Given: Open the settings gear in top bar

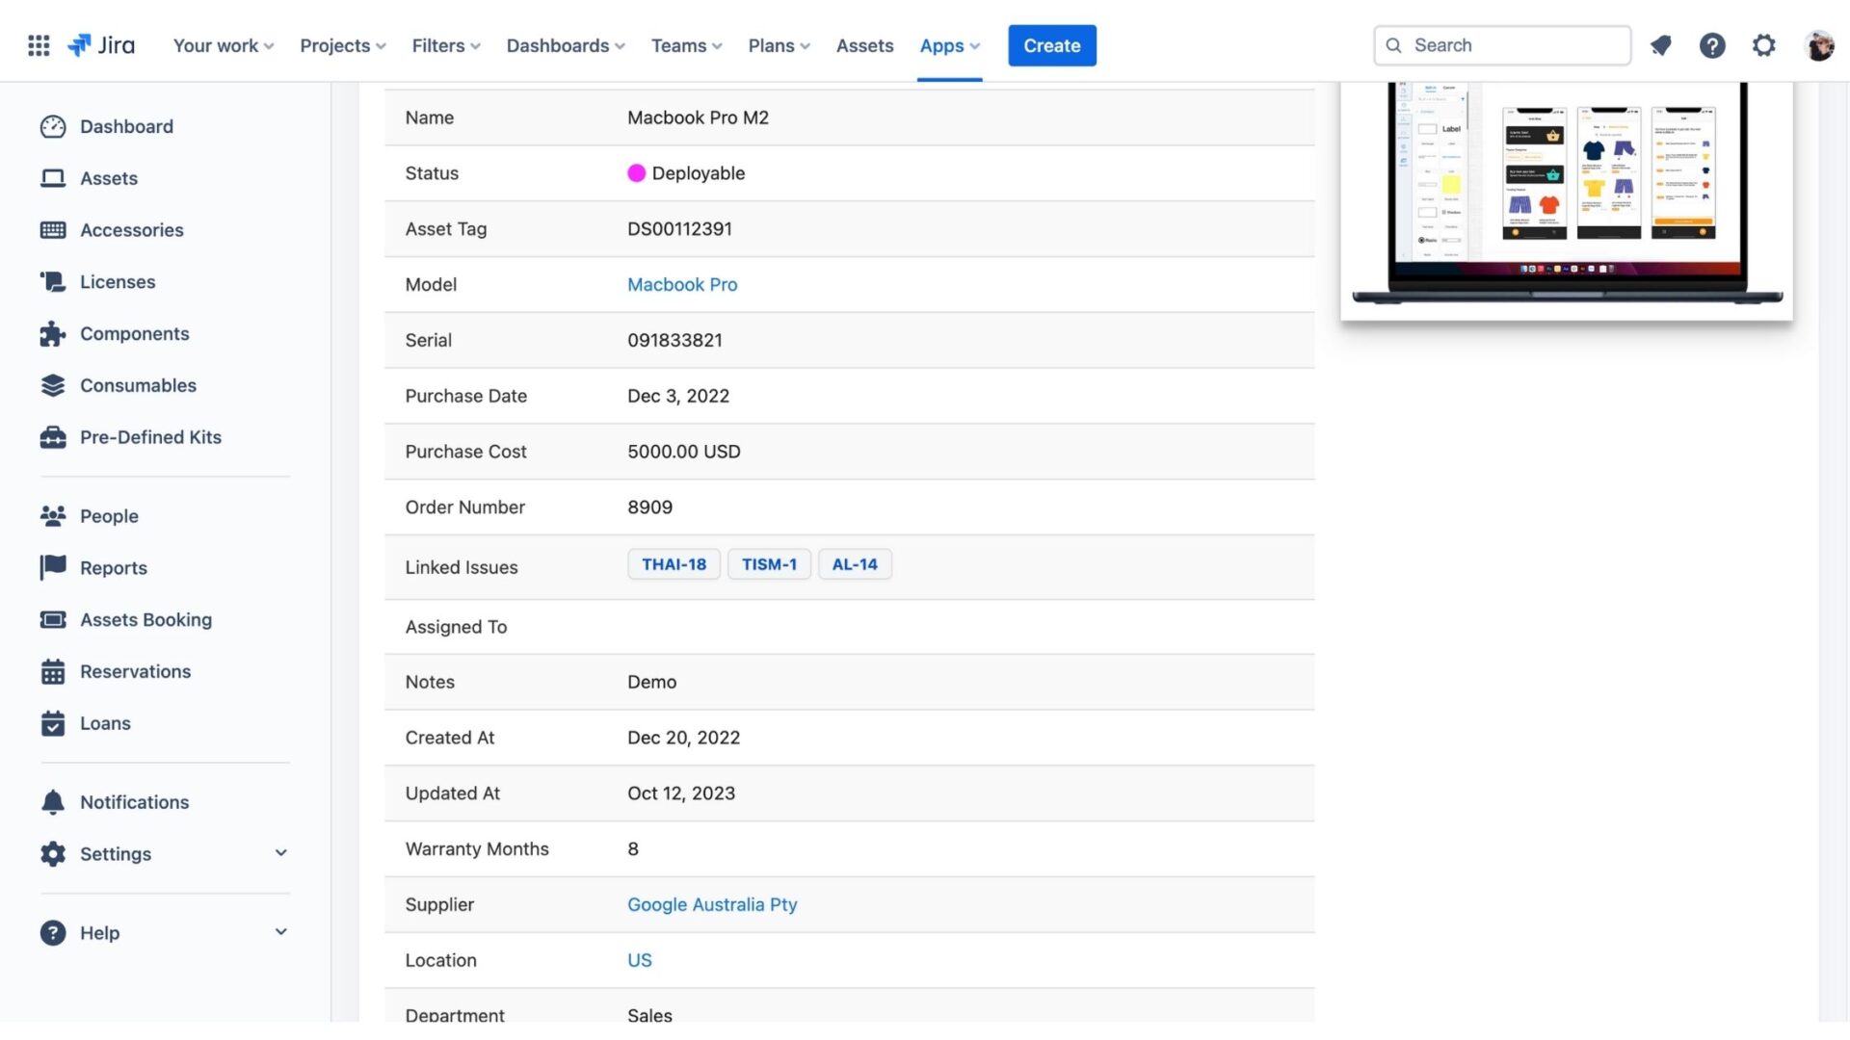Looking at the screenshot, I should tap(1763, 45).
